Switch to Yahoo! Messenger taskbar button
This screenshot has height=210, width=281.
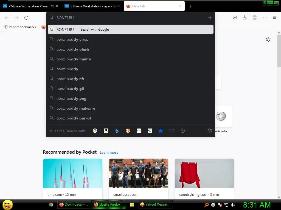(x=155, y=205)
